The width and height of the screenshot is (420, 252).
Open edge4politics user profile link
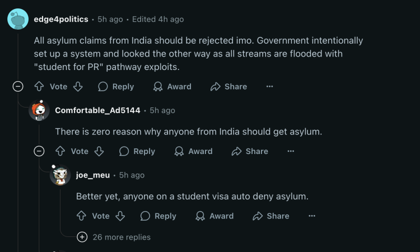[x=61, y=19]
